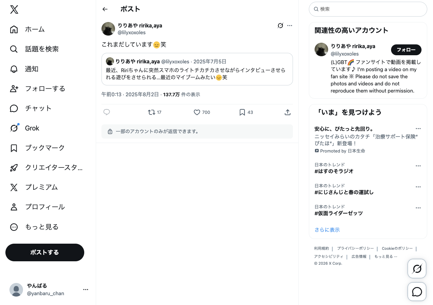Click the さらに表示 link
Image resolution: width=433 pixels, height=305 pixels.
pyautogui.click(x=327, y=230)
